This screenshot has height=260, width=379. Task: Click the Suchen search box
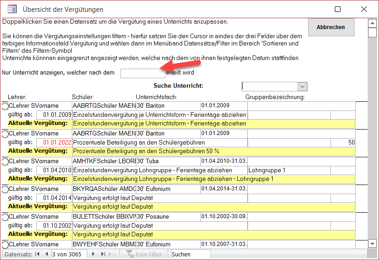[190, 254]
